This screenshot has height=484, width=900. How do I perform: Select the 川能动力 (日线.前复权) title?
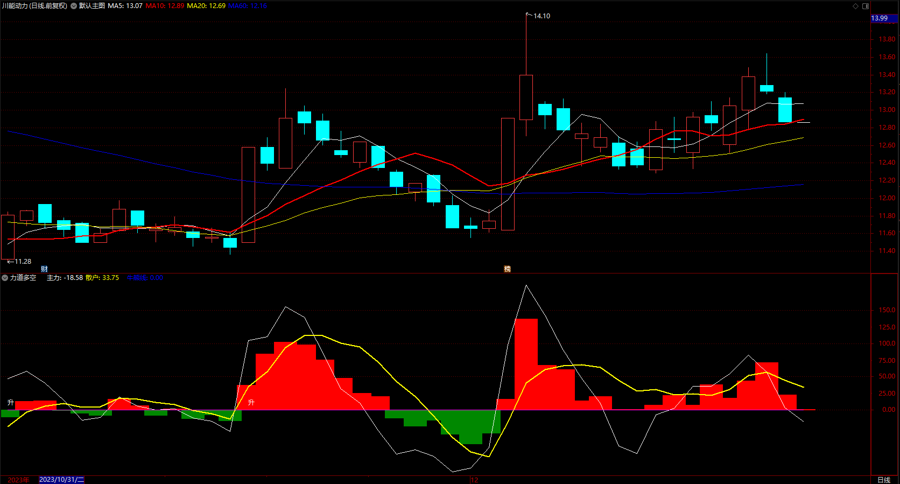[35, 6]
